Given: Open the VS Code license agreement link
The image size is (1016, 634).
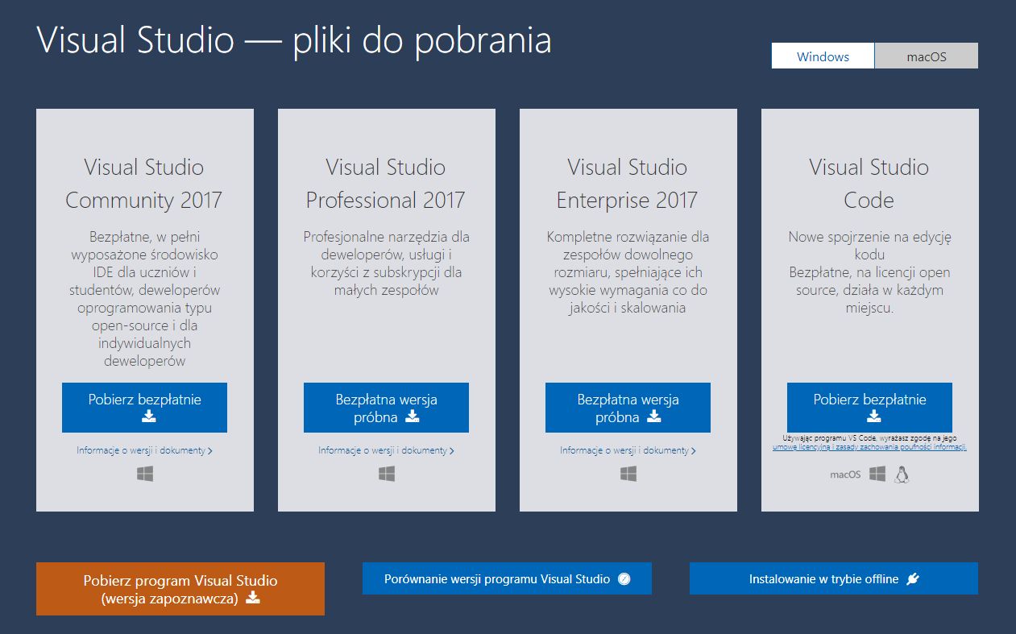Looking at the screenshot, I should coord(869,446).
